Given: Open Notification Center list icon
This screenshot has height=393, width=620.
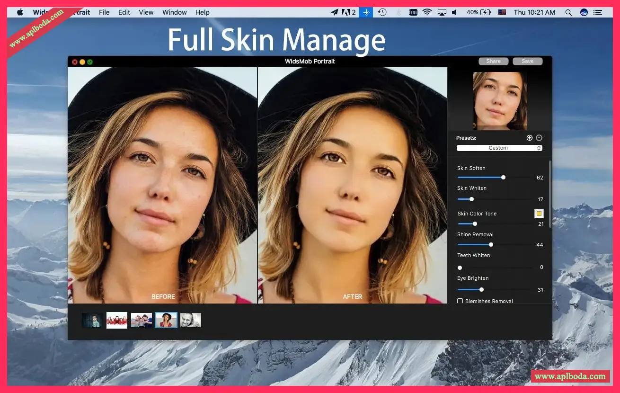Looking at the screenshot, I should point(598,12).
